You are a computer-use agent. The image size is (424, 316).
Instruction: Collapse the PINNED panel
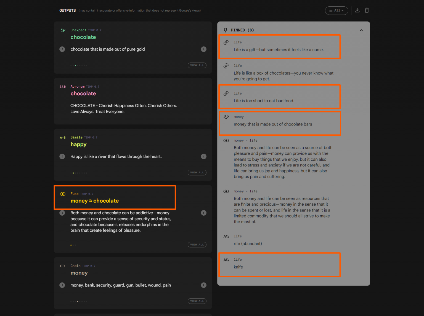[361, 30]
